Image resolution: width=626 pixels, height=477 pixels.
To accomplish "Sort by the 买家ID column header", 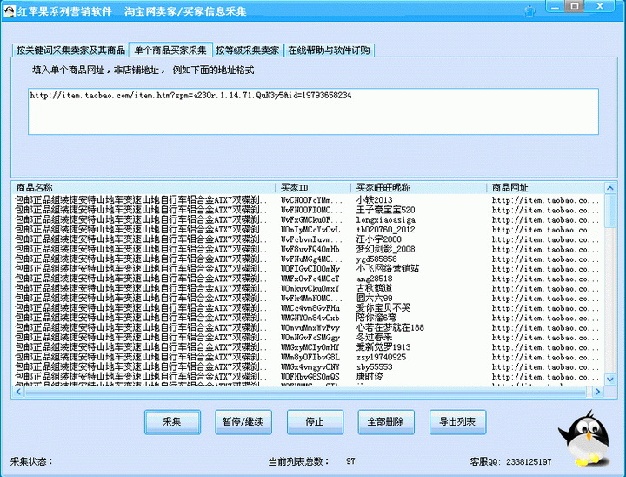I will tap(313, 187).
